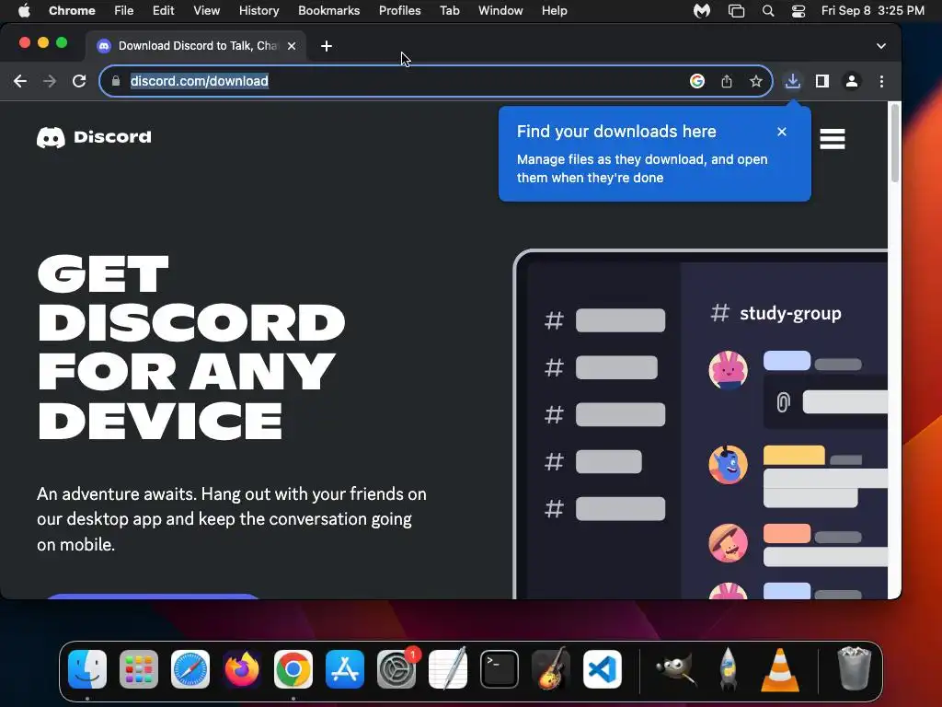Open Control Center in menu bar
Image resolution: width=942 pixels, height=707 pixels.
pos(798,10)
